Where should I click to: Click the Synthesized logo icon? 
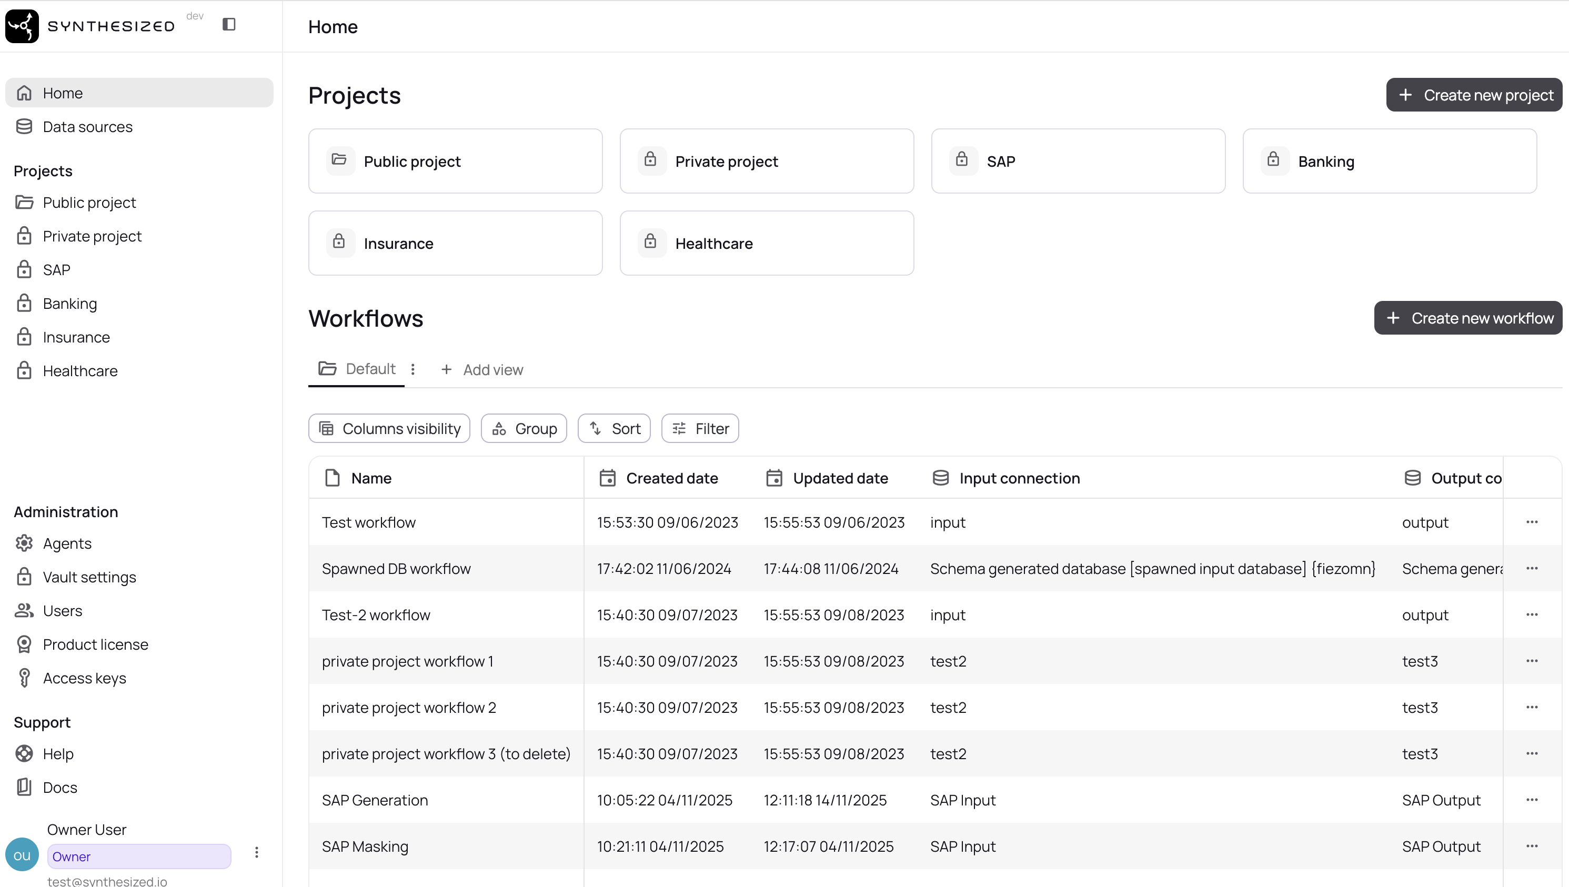coord(22,26)
